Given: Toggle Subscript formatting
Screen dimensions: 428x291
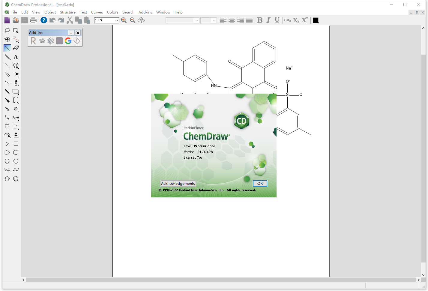Looking at the screenshot, I should click(296, 20).
